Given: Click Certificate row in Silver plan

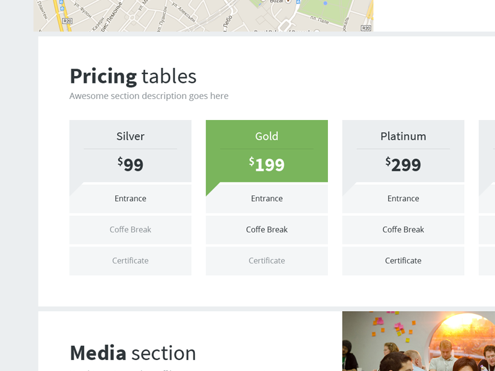Looking at the screenshot, I should [x=130, y=260].
